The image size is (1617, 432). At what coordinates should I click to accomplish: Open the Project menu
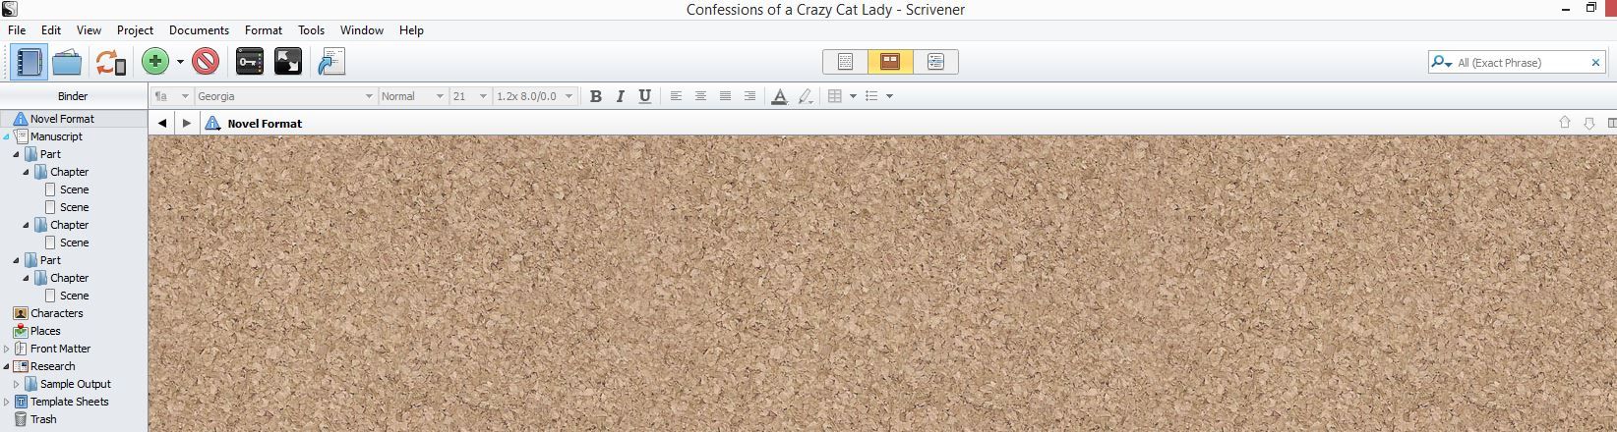click(x=135, y=30)
